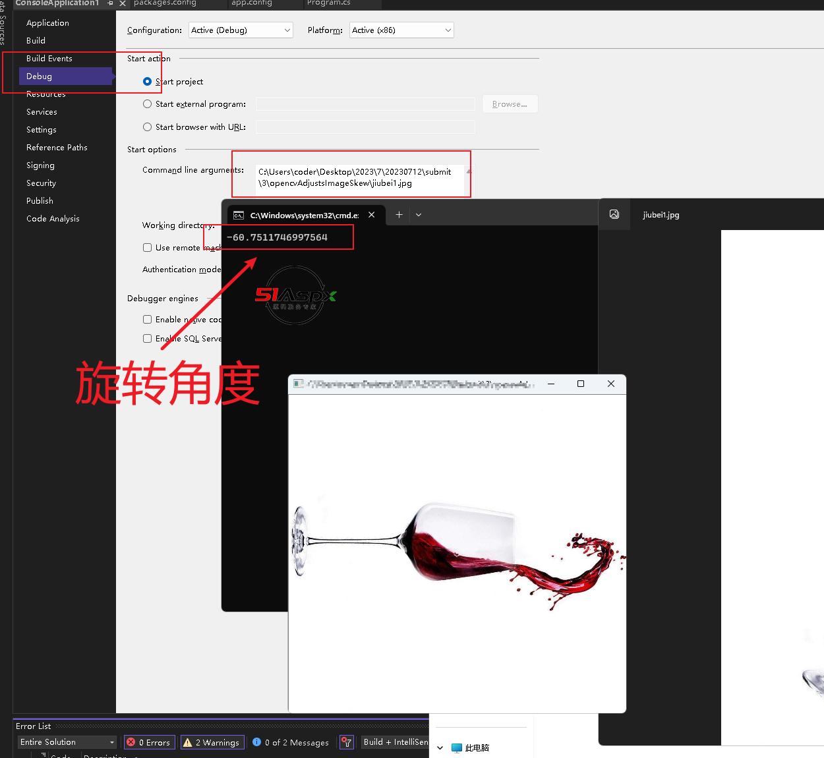
Task: Select the Start project radio button
Action: (148, 82)
